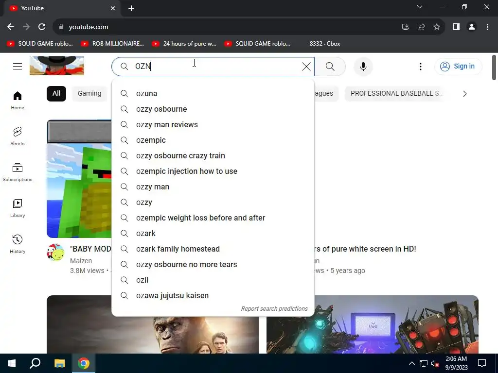
Task: Bookmark this page with the star
Action: [437, 27]
